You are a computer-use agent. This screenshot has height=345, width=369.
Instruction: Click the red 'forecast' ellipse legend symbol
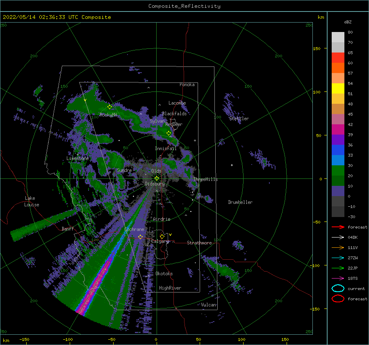pos(338,299)
